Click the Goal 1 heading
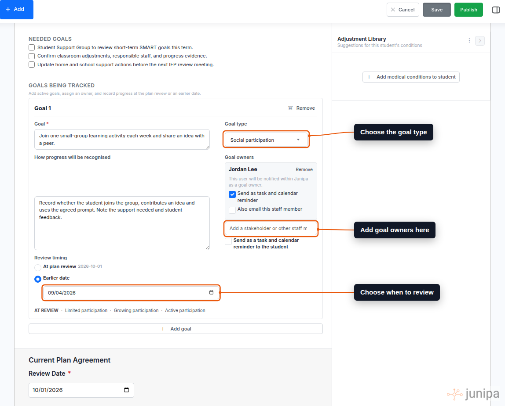The image size is (505, 406). pos(43,108)
